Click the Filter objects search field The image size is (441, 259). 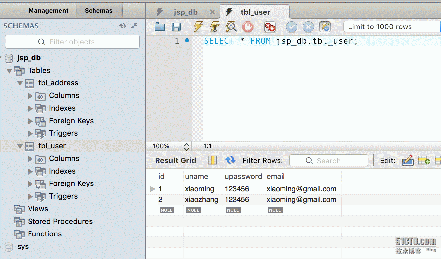coord(72,42)
